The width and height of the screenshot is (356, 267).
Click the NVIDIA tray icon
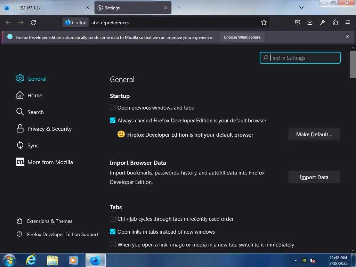(x=304, y=260)
